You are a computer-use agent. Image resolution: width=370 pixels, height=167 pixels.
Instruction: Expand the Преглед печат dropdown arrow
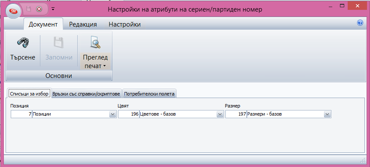coord(104,66)
